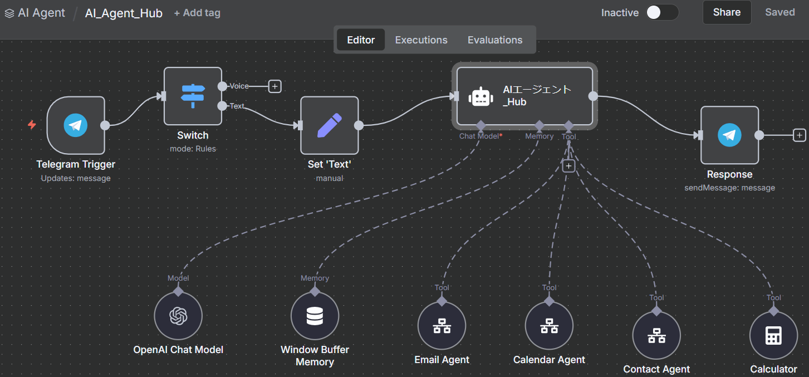The width and height of the screenshot is (809, 377).
Task: Click the Memory connector above Window Buffer
Action: pyautogui.click(x=315, y=291)
